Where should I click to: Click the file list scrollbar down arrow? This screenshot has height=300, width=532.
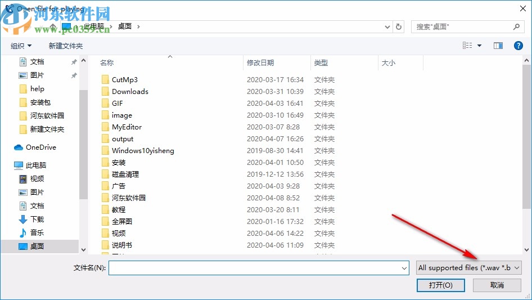coord(526,250)
